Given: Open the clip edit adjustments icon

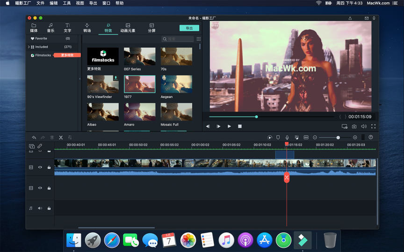Looking at the screenshot, I should pos(70,138).
